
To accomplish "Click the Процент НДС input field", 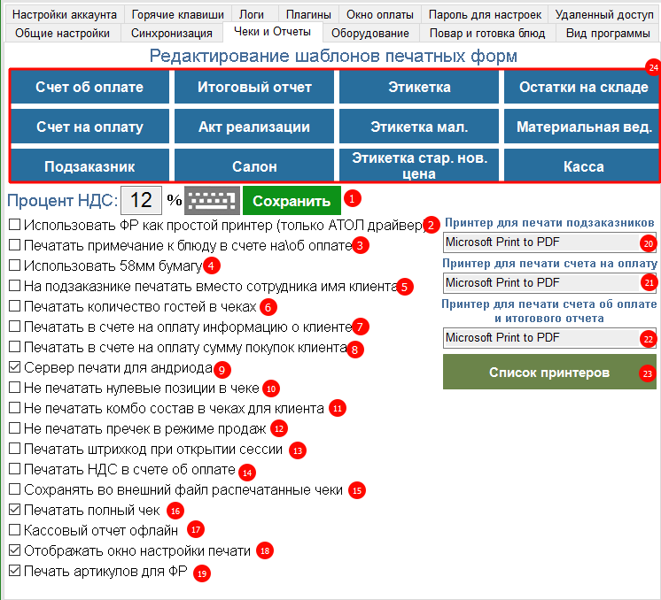I will click(x=141, y=200).
